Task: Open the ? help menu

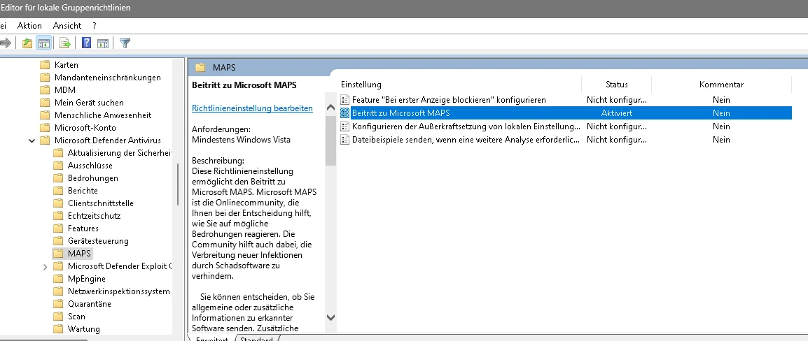Action: pyautogui.click(x=95, y=26)
